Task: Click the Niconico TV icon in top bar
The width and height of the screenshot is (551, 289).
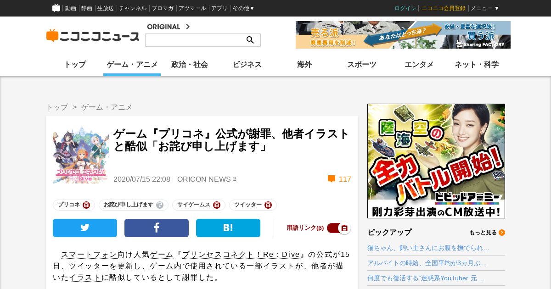Action: pyautogui.click(x=56, y=8)
